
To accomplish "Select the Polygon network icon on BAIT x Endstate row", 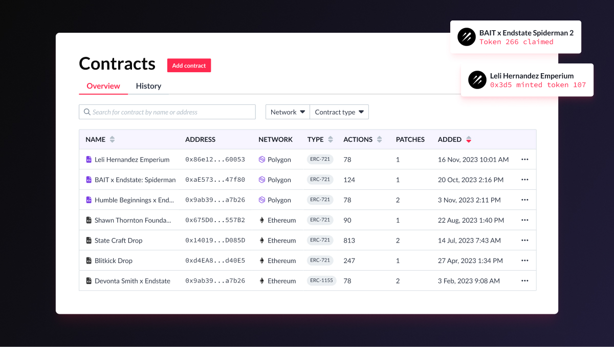I will click(x=261, y=180).
